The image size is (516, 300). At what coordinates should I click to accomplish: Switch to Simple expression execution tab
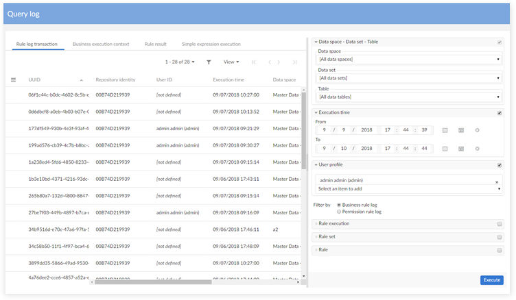click(211, 44)
